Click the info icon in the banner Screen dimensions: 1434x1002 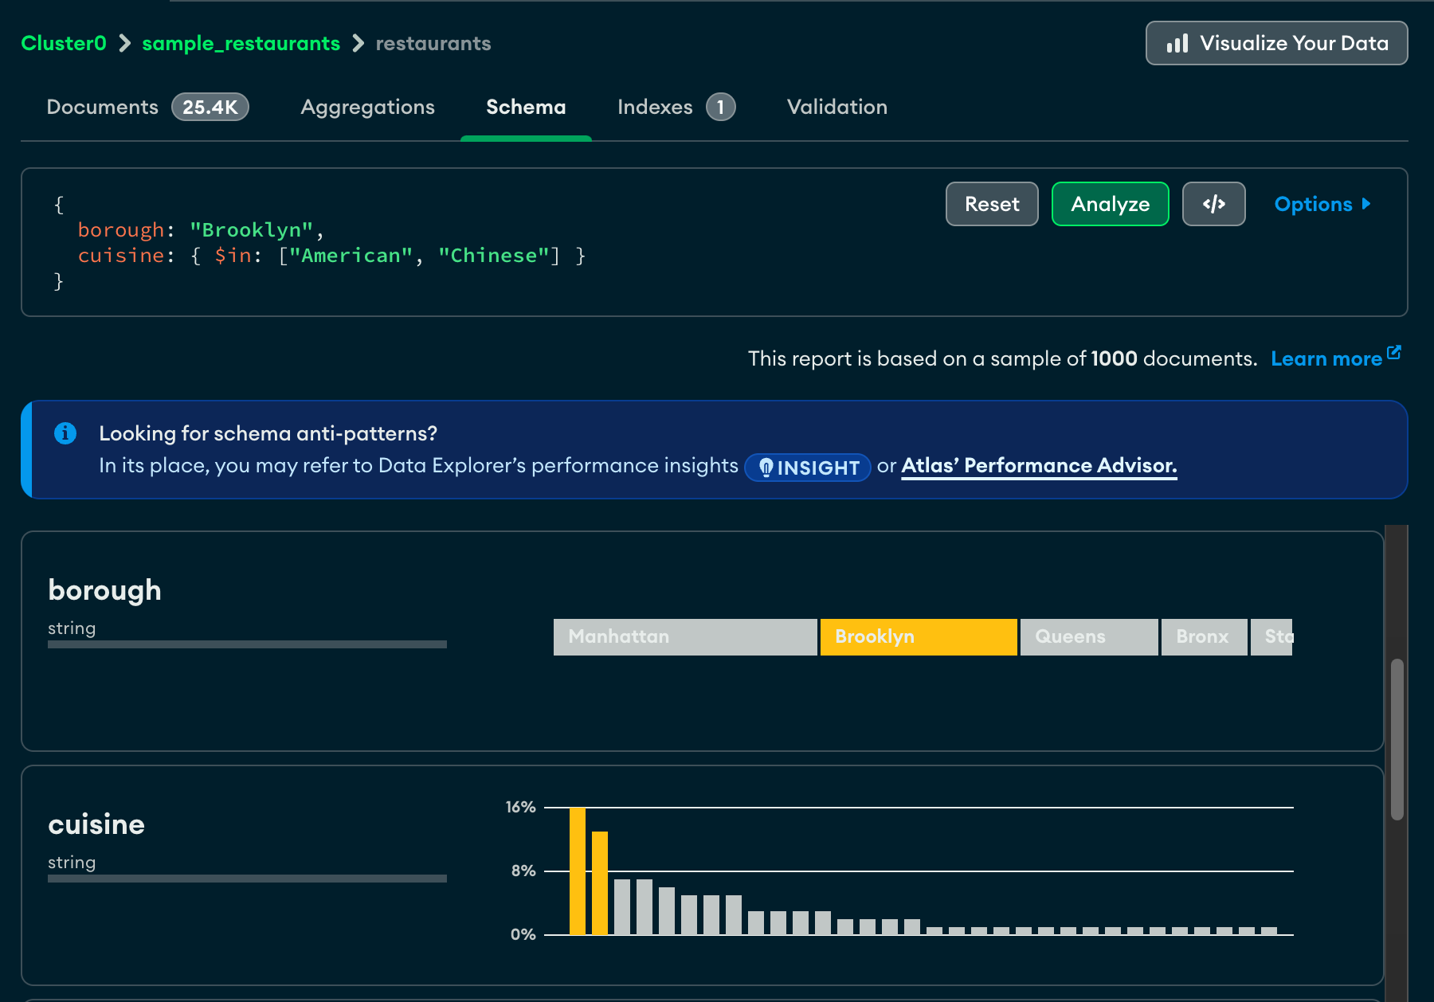(65, 433)
